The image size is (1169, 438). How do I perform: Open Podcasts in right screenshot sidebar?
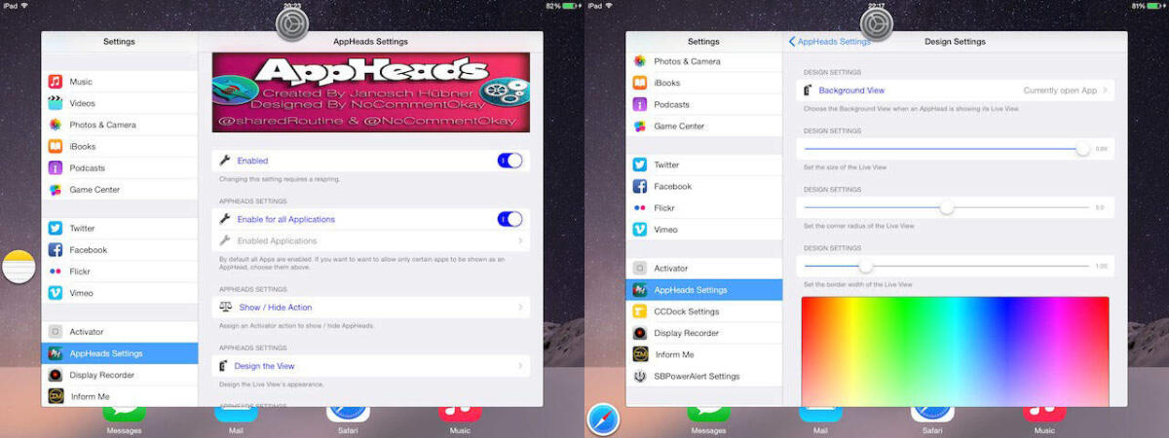click(x=703, y=104)
